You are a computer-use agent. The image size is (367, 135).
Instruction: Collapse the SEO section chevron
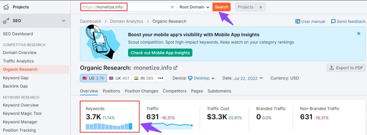[63, 21]
